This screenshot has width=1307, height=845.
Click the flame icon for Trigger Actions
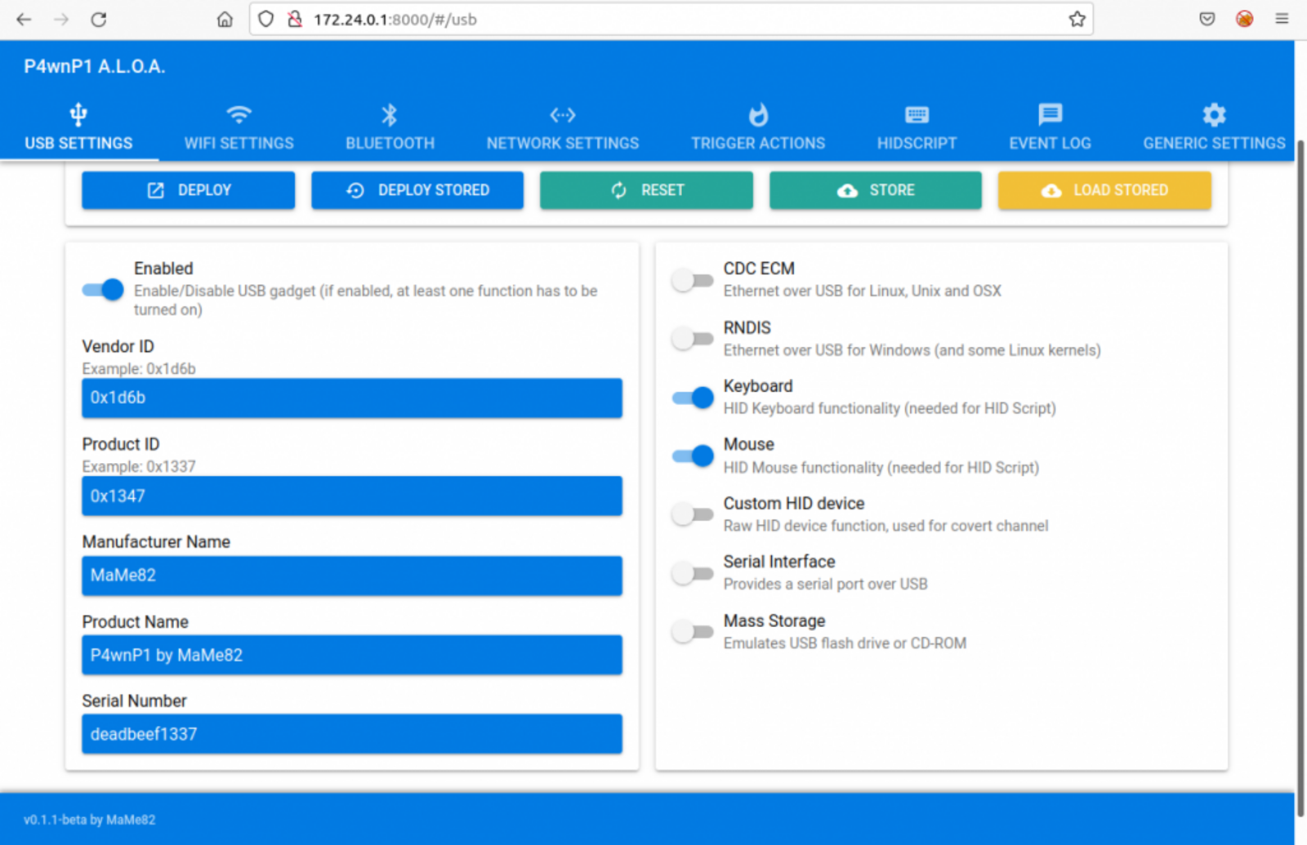(758, 115)
